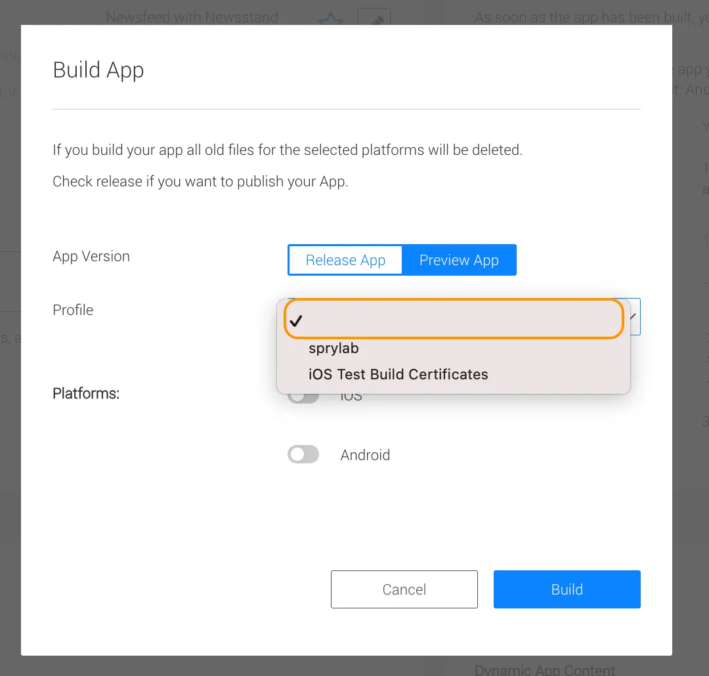Viewport: 709px width, 676px height.
Task: Click the pencil edit icon behind dialog
Action: coord(374,16)
